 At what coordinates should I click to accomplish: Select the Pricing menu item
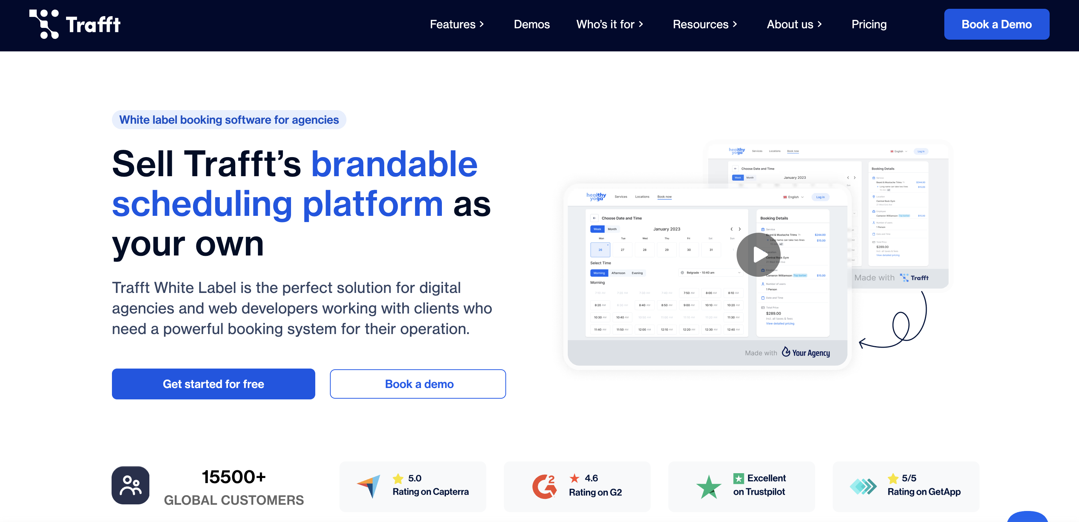(869, 24)
